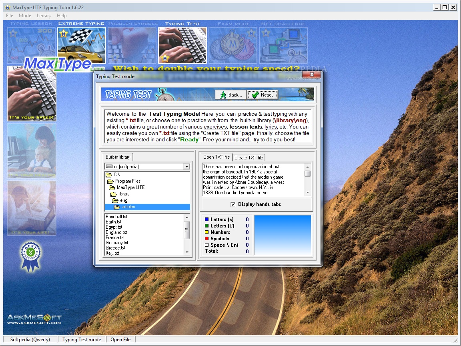The height and width of the screenshot is (346, 461).
Task: Click the It's Your Health sidebar picture
Action: tap(32, 151)
